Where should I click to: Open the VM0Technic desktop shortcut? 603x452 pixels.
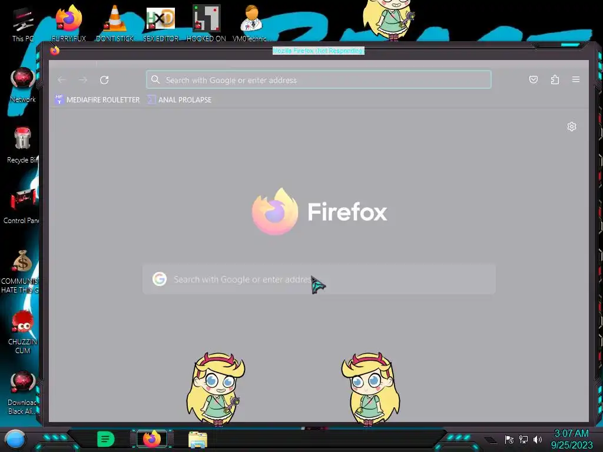click(x=251, y=23)
